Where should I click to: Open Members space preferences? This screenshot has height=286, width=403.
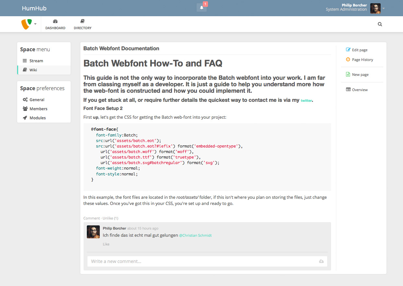coord(44,109)
